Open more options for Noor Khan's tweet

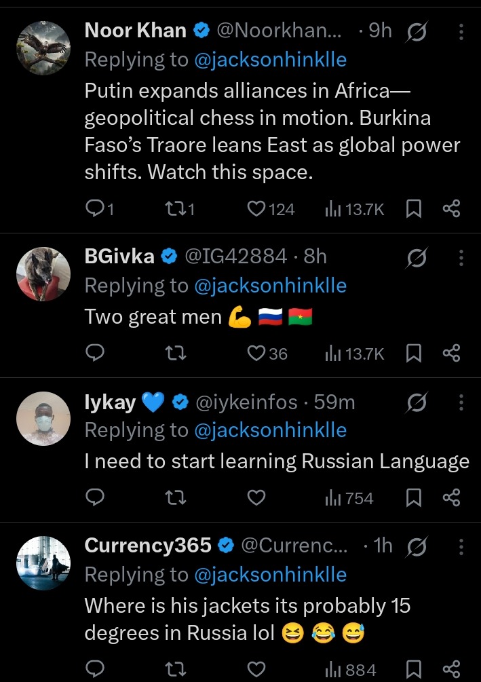[x=461, y=31]
